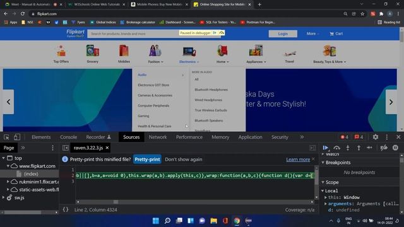The height and width of the screenshot is (227, 404).
Task: Select Bluetooth Headphones in Audio menu
Action: [211, 90]
